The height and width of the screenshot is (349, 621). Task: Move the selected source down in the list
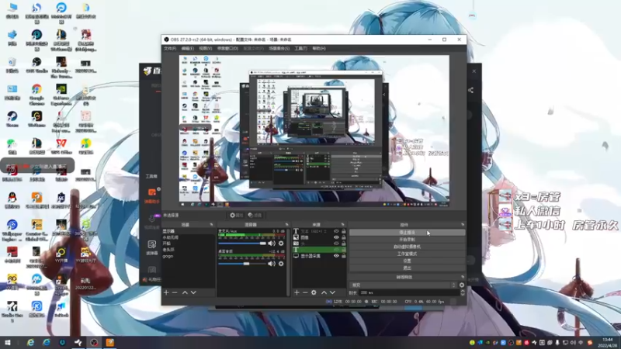pyautogui.click(x=332, y=292)
